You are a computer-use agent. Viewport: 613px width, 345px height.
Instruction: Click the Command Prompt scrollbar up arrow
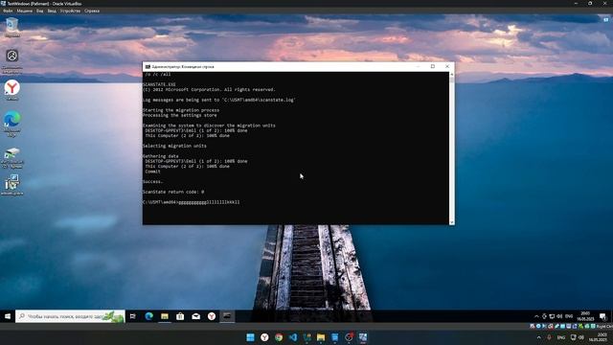click(452, 74)
